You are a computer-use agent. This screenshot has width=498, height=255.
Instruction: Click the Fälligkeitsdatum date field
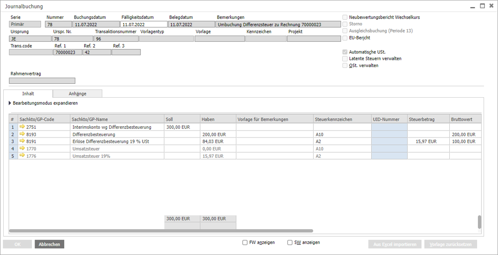click(144, 24)
